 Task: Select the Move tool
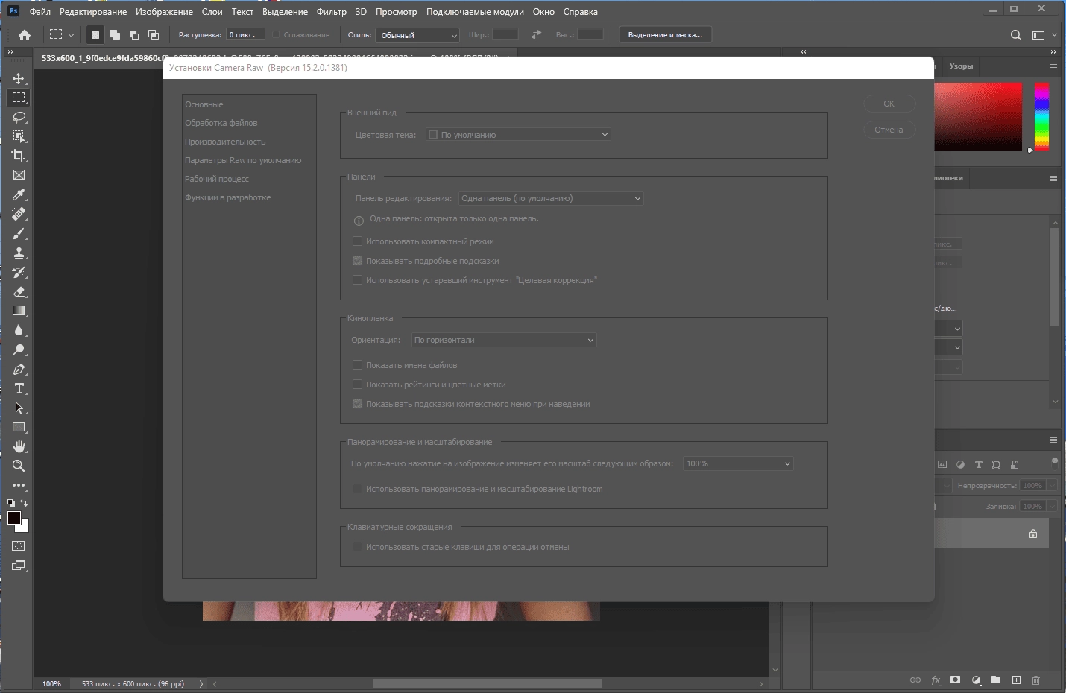(x=19, y=78)
